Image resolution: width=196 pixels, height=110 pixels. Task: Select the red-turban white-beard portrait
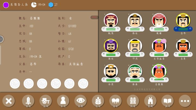159,20
